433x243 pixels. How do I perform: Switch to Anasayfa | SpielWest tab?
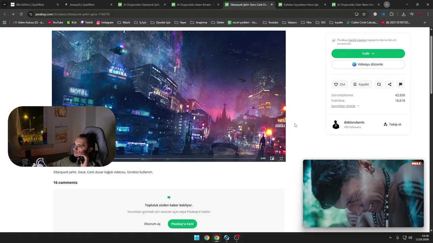pyautogui.click(x=88, y=5)
